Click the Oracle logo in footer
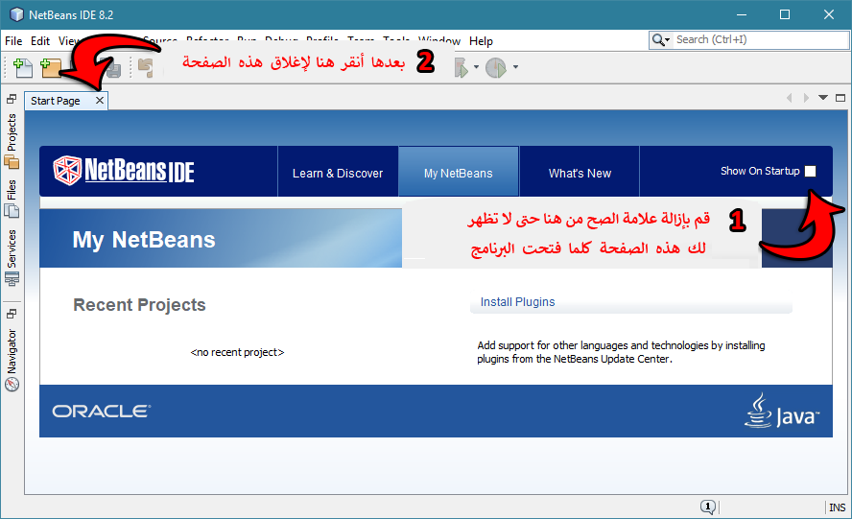 [102, 412]
